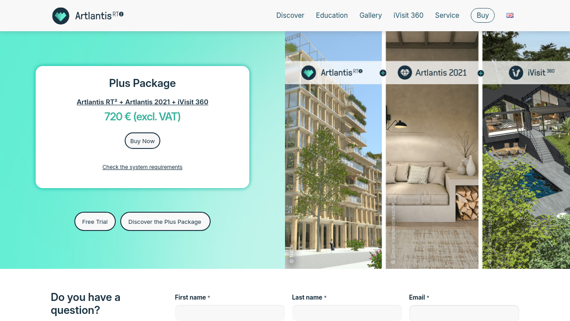Open the Service menu
The width and height of the screenshot is (570, 321).
[x=447, y=15]
